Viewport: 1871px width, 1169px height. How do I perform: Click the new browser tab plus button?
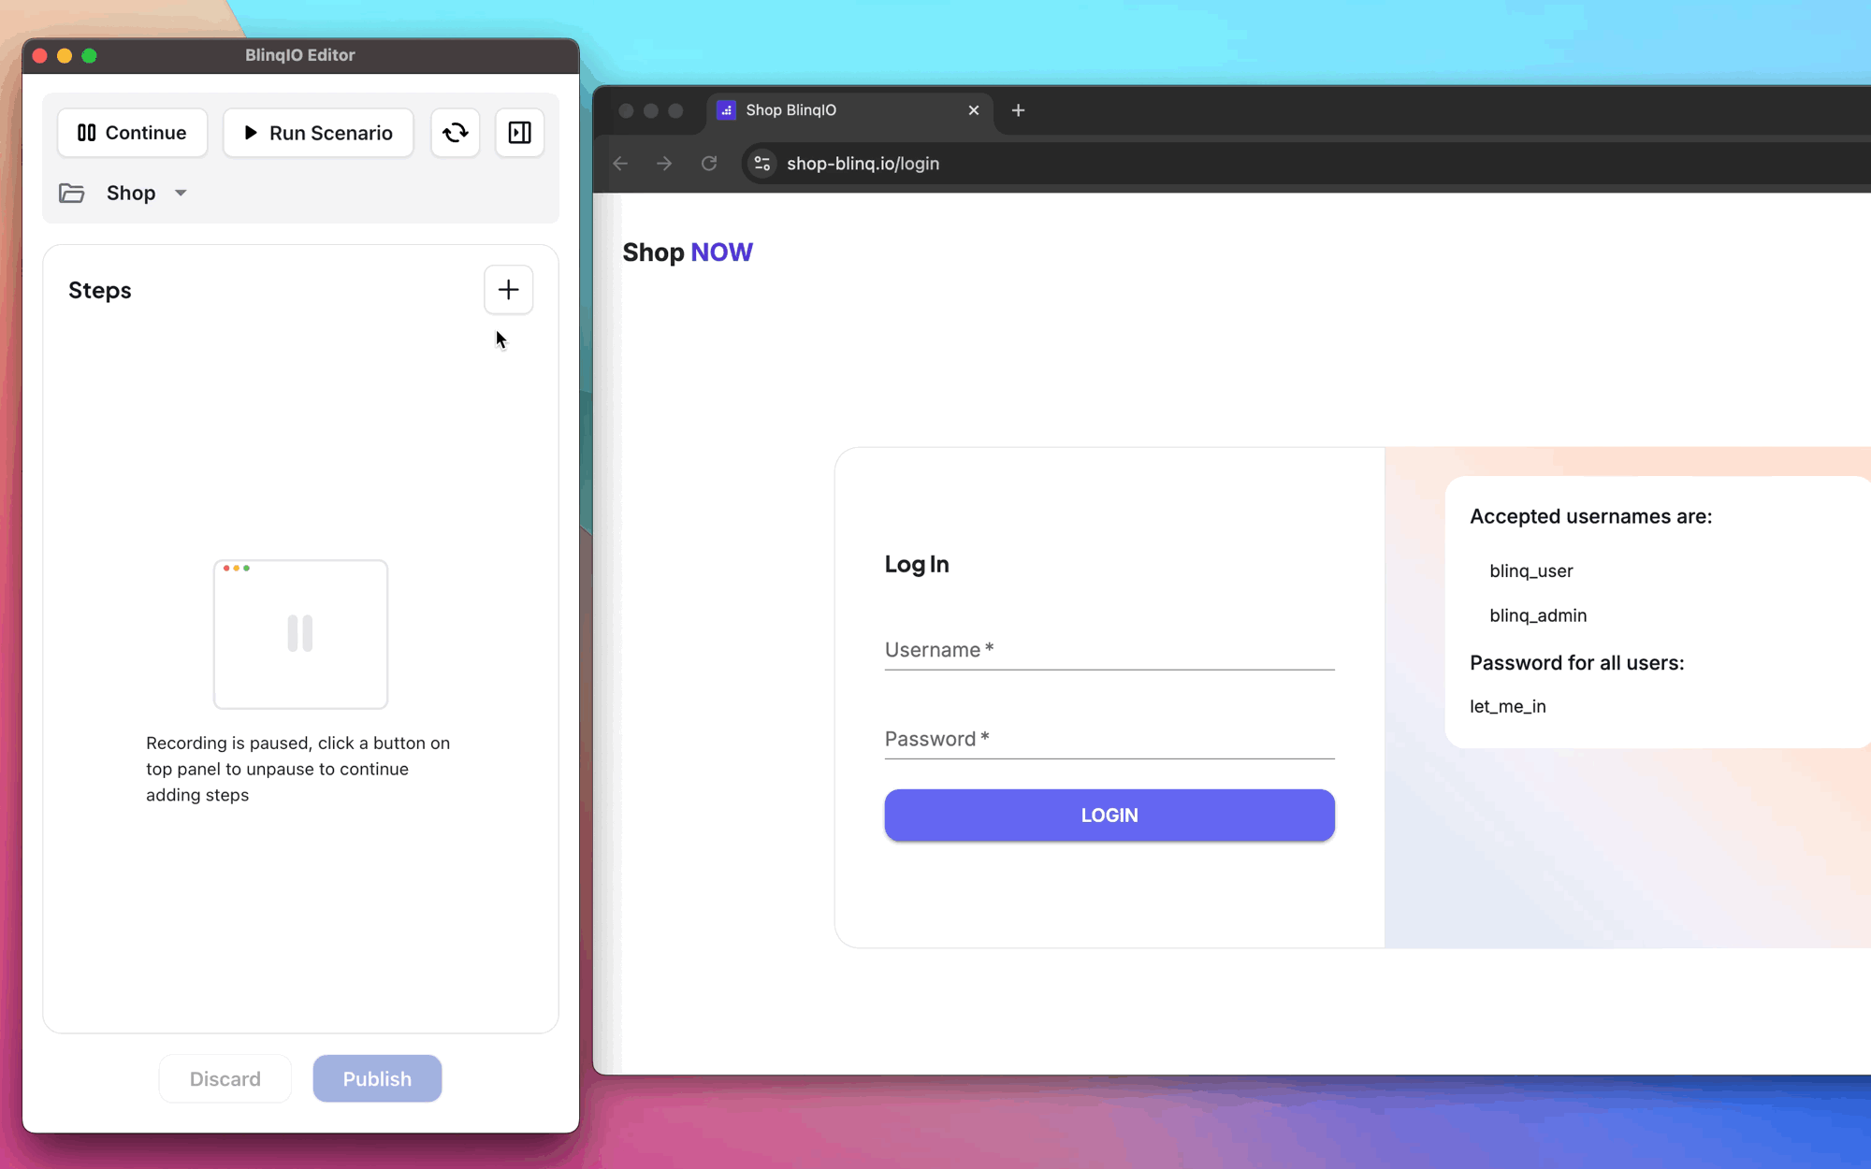click(1019, 110)
